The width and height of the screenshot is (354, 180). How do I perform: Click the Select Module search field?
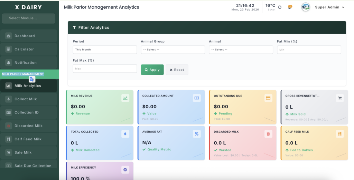[x=29, y=18]
